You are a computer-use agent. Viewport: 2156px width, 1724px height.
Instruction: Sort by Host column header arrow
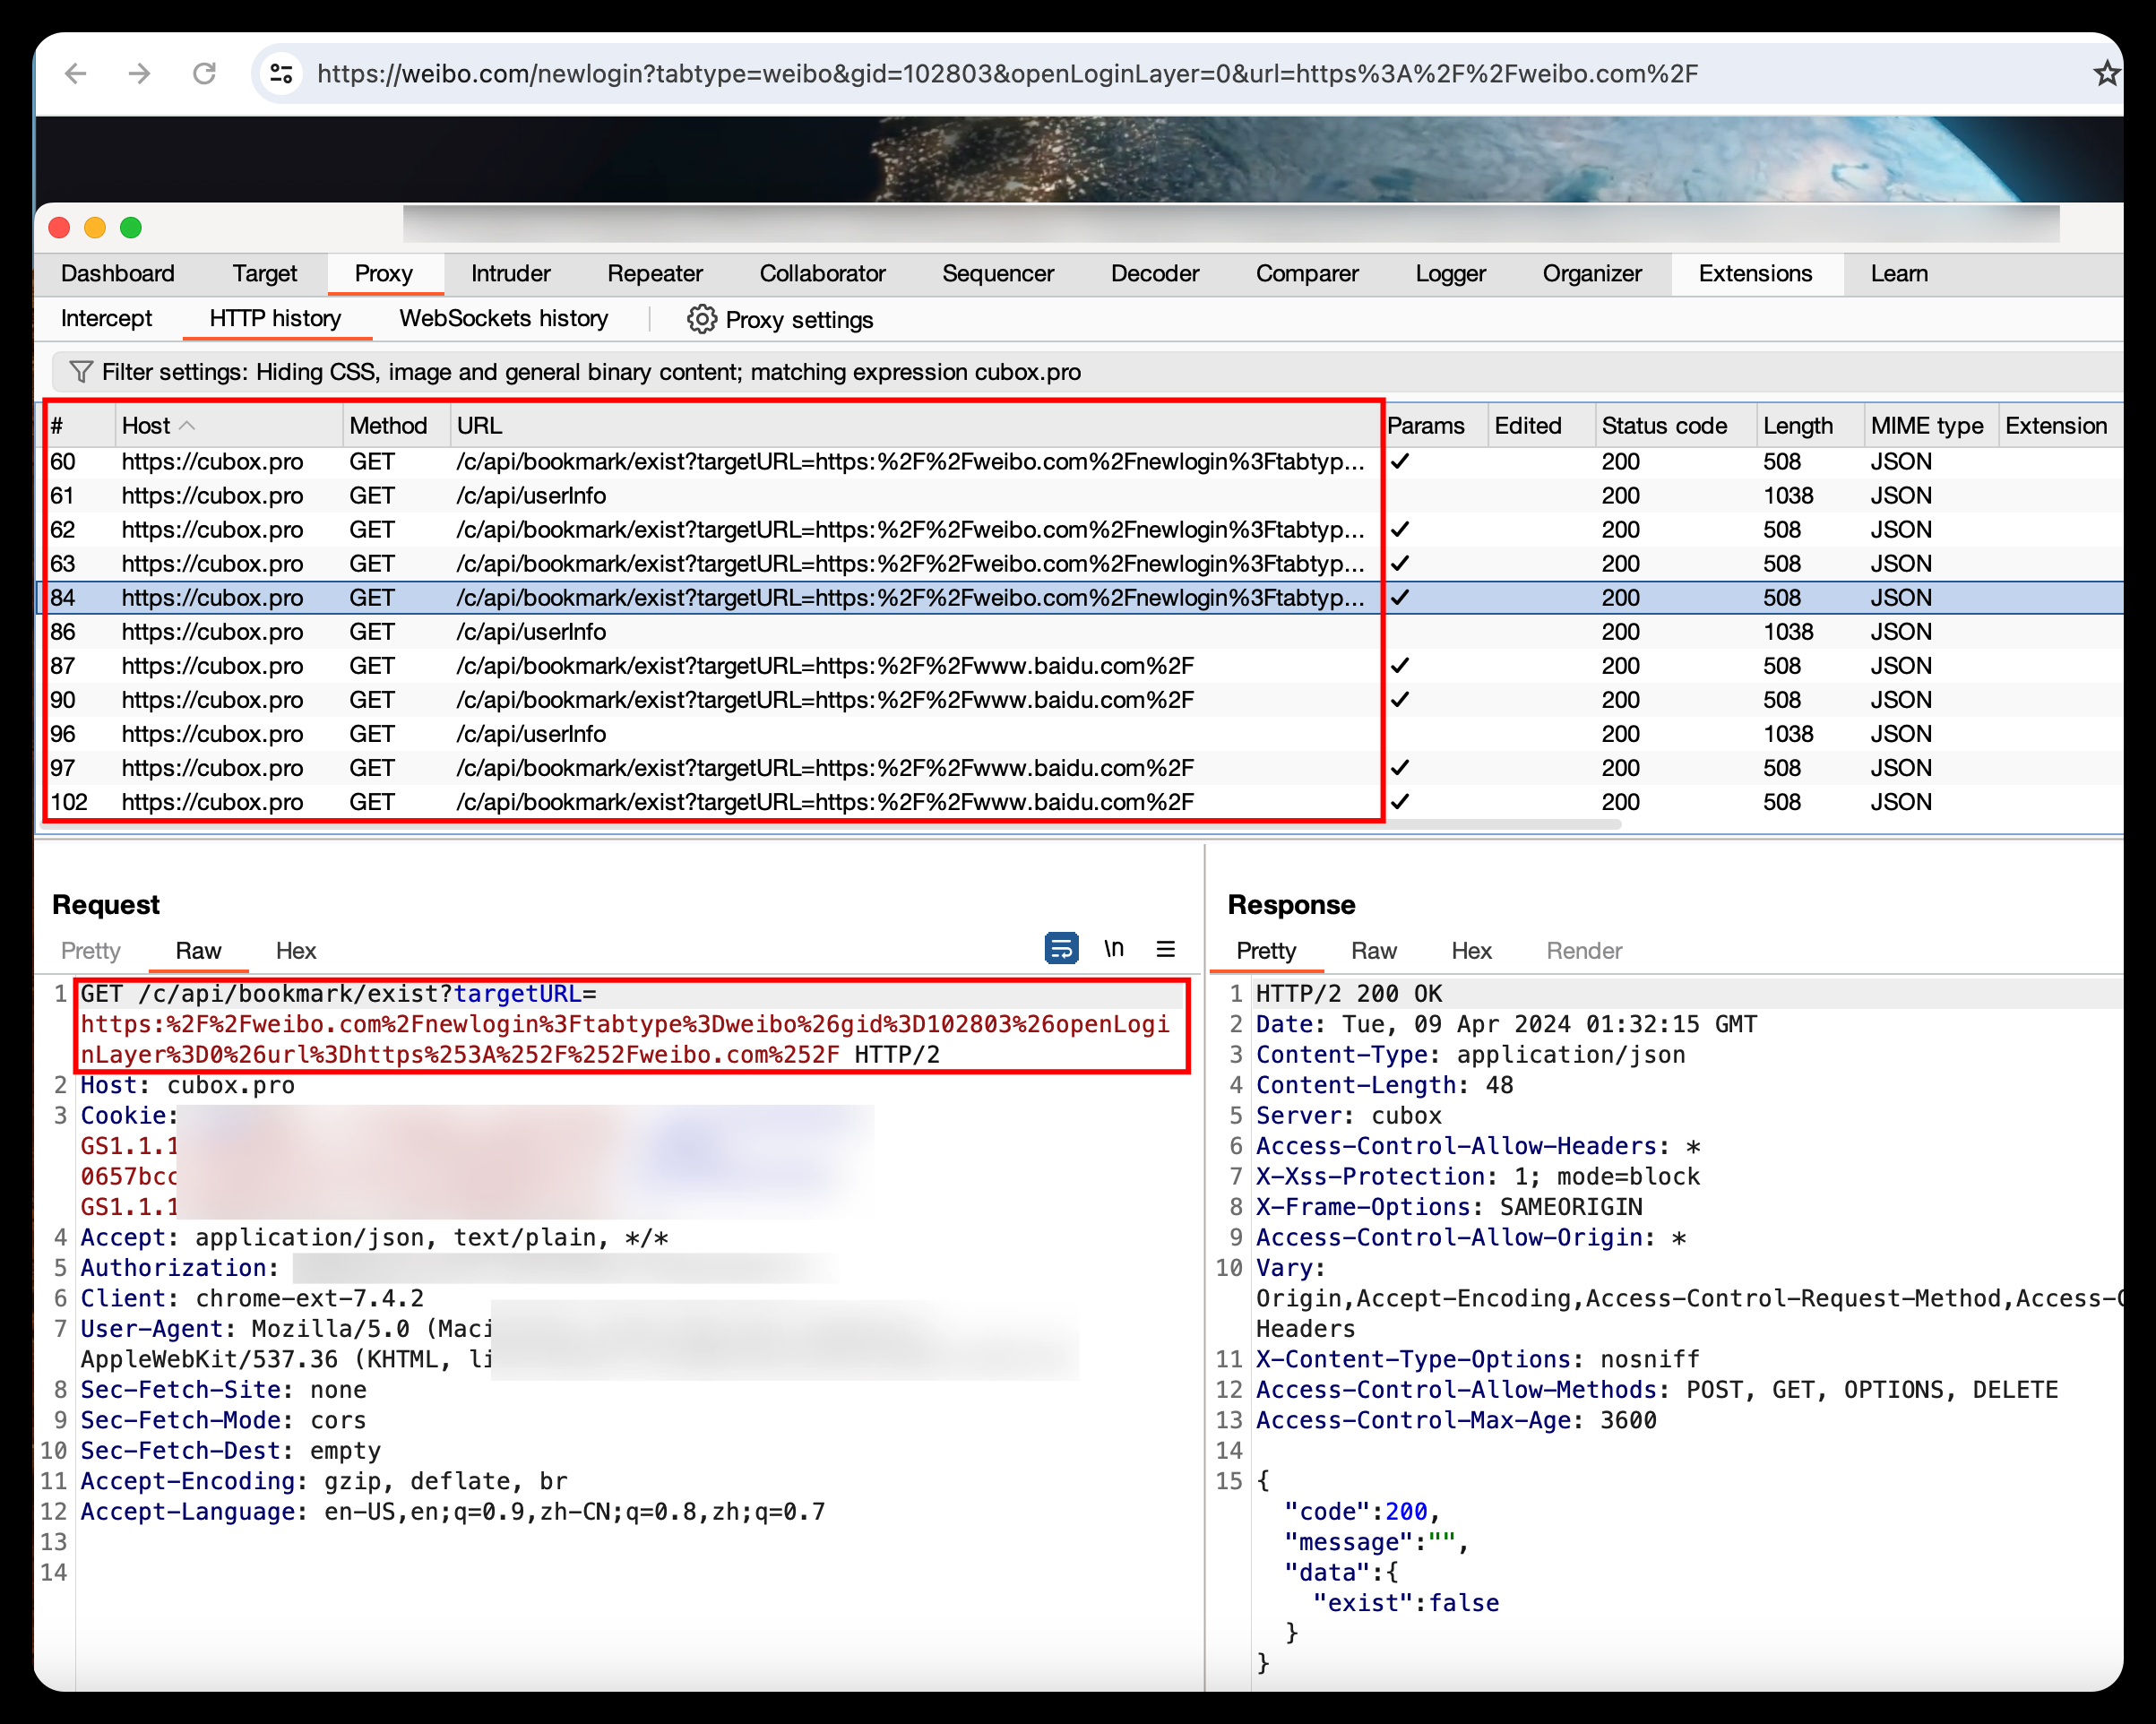(x=187, y=426)
